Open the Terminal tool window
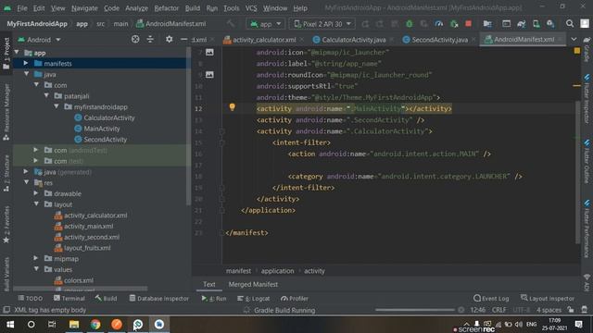The width and height of the screenshot is (593, 333). (69, 298)
